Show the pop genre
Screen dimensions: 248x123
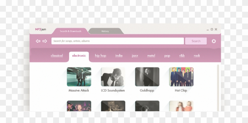click(x=167, y=56)
